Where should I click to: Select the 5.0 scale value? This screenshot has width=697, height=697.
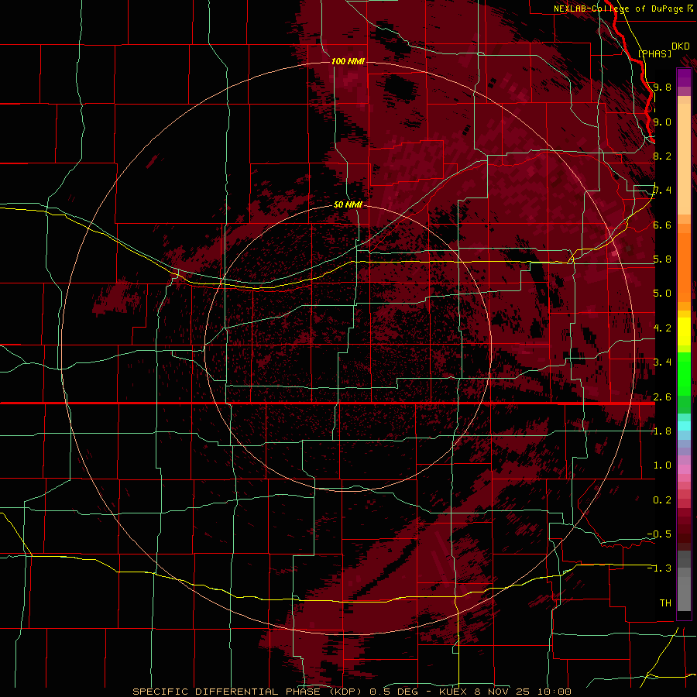662,294
